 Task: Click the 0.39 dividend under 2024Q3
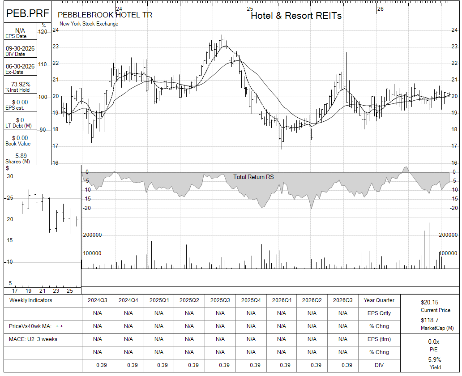(102, 365)
